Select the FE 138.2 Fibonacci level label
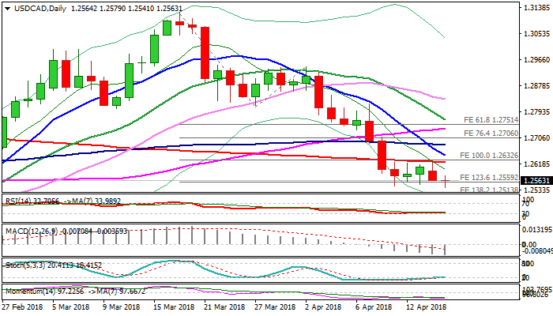 tap(482, 190)
